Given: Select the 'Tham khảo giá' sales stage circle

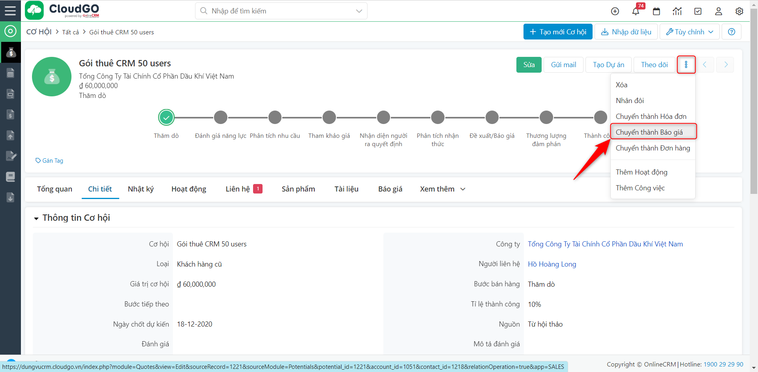Looking at the screenshot, I should (329, 117).
